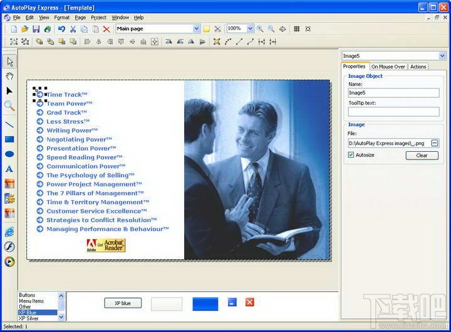Viewport: 451px width, 332px height.
Task: Select the hand pan tool
Action: (x=9, y=77)
